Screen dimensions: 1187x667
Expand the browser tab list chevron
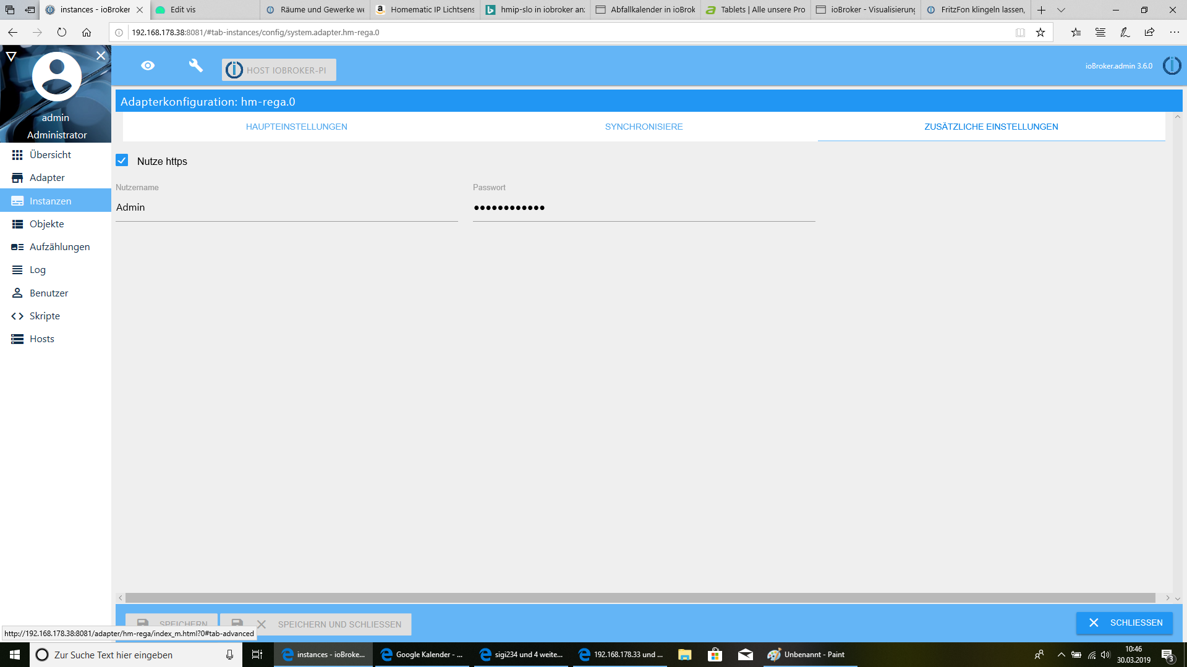(1061, 10)
